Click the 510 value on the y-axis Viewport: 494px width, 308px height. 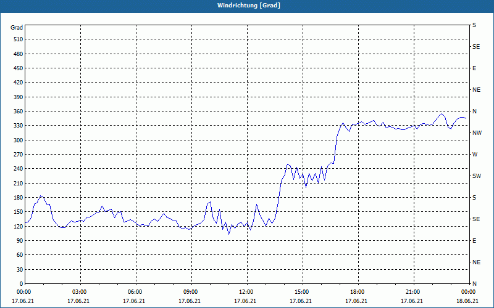[x=19, y=39]
